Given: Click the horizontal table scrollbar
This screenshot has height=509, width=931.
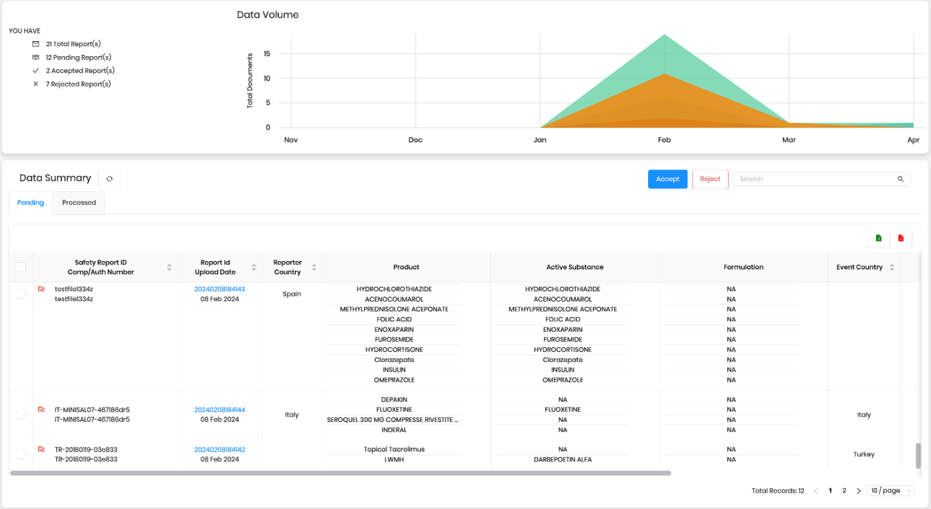Looking at the screenshot, I should (x=340, y=472).
